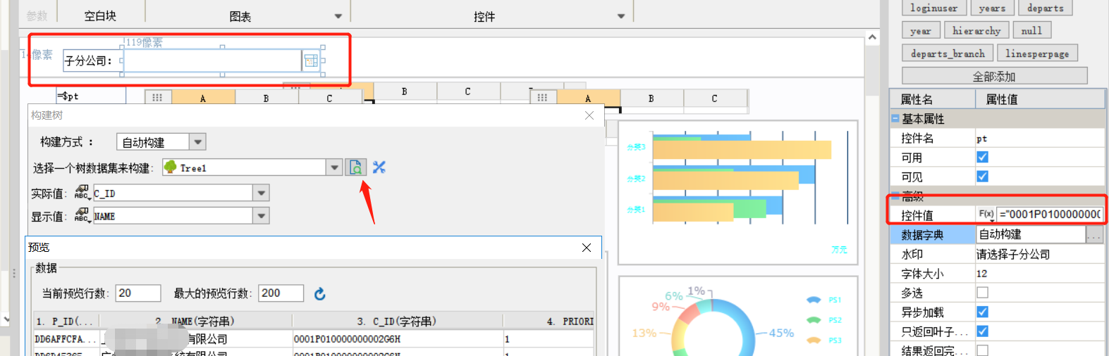
Task: Click the Tree1 green tree icon
Action: point(171,167)
